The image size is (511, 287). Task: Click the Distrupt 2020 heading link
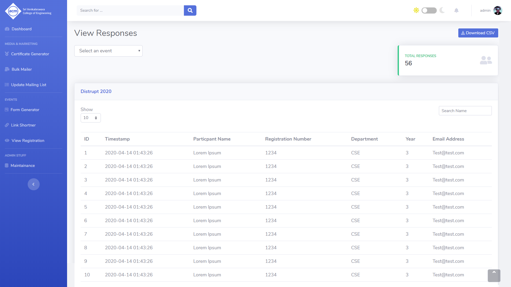coord(96,91)
